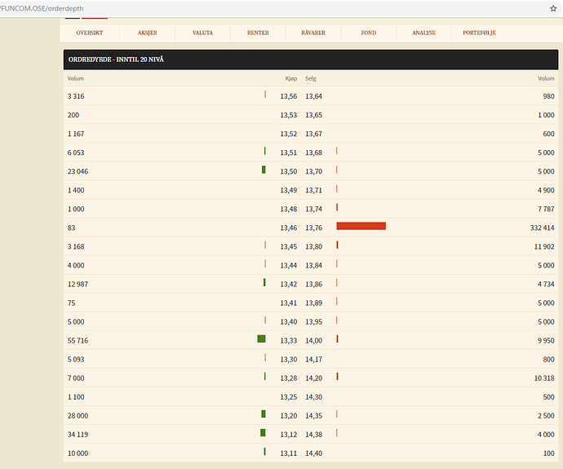
Task: Click buy volume 34 119
Action: 78,435
